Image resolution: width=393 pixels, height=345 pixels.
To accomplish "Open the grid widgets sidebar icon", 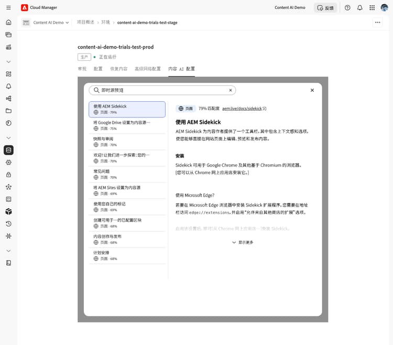I will (8, 74).
